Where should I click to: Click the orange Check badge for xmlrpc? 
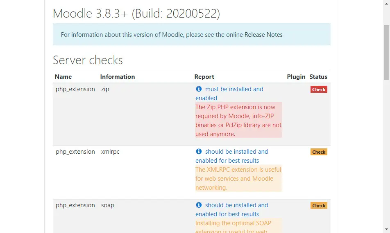click(319, 152)
